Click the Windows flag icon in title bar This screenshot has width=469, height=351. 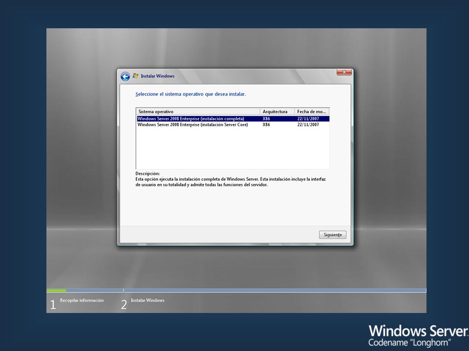pyautogui.click(x=135, y=76)
